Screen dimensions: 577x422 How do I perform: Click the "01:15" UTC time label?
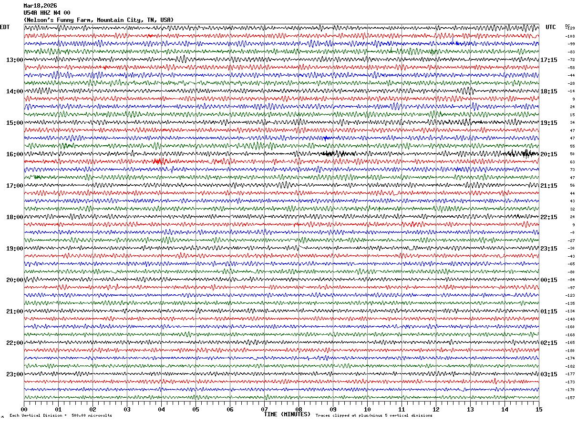click(549, 311)
